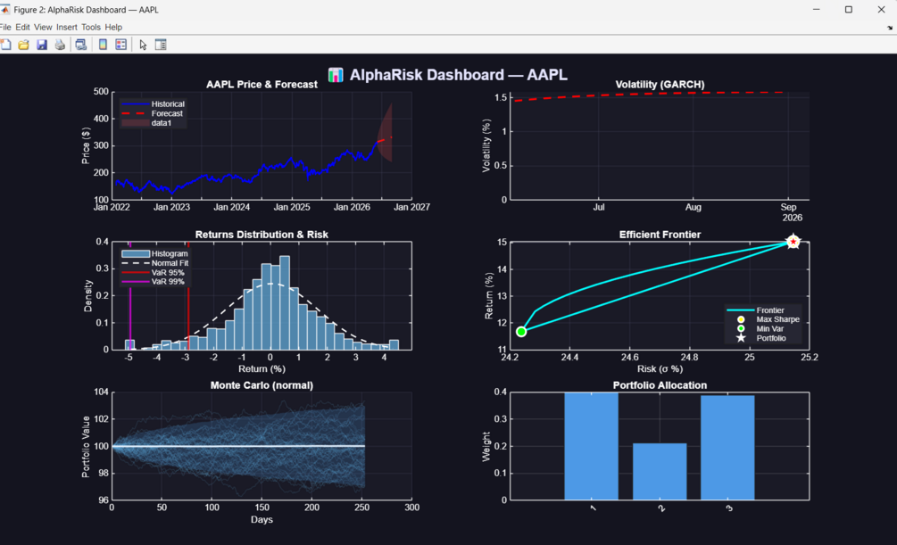
Task: Insert a legend using toolbar icon
Action: coord(120,45)
